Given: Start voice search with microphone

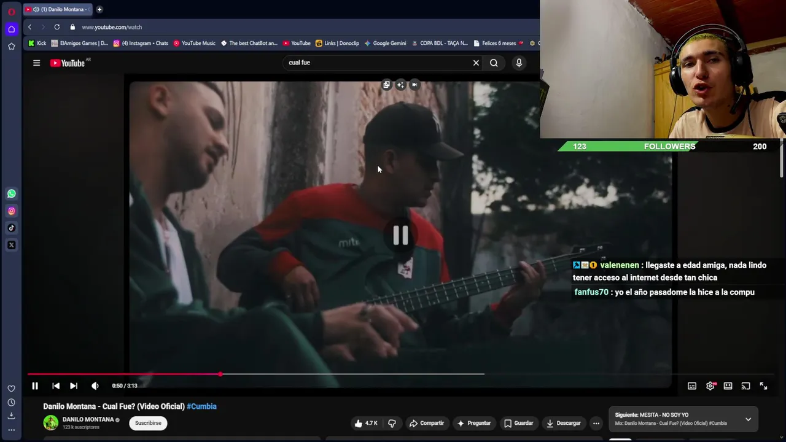Looking at the screenshot, I should pyautogui.click(x=519, y=63).
